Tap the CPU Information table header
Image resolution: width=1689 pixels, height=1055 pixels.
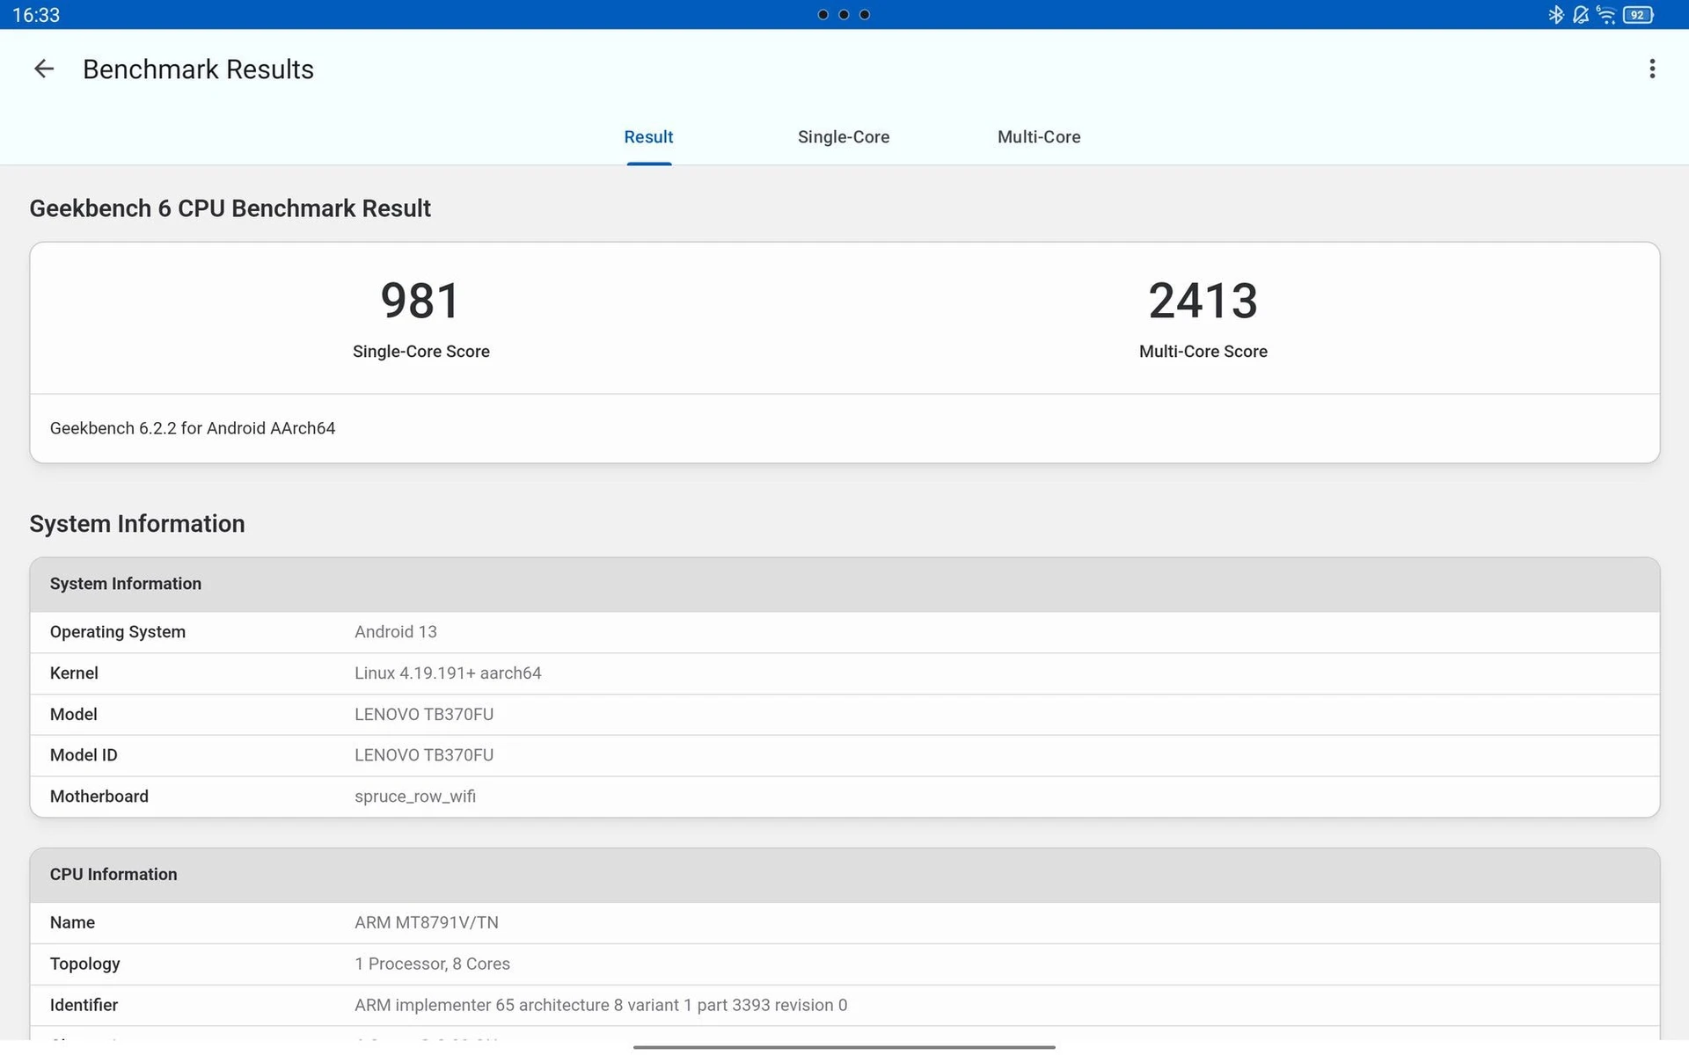(844, 875)
